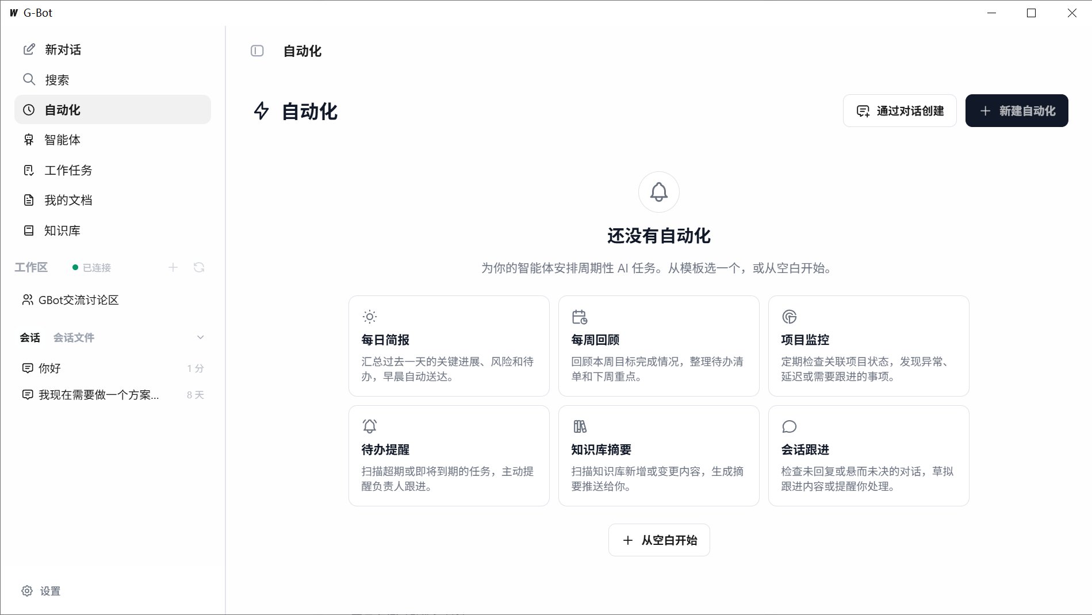Viewport: 1092px width, 615px height.
Task: Click the 待办提醒 template title
Action: 385,450
